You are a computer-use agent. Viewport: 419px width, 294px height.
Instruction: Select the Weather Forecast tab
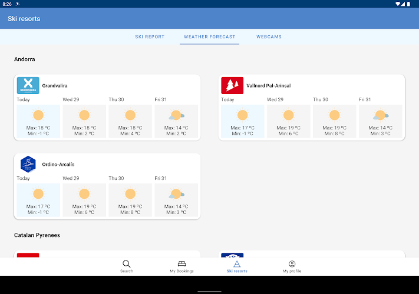click(x=209, y=37)
